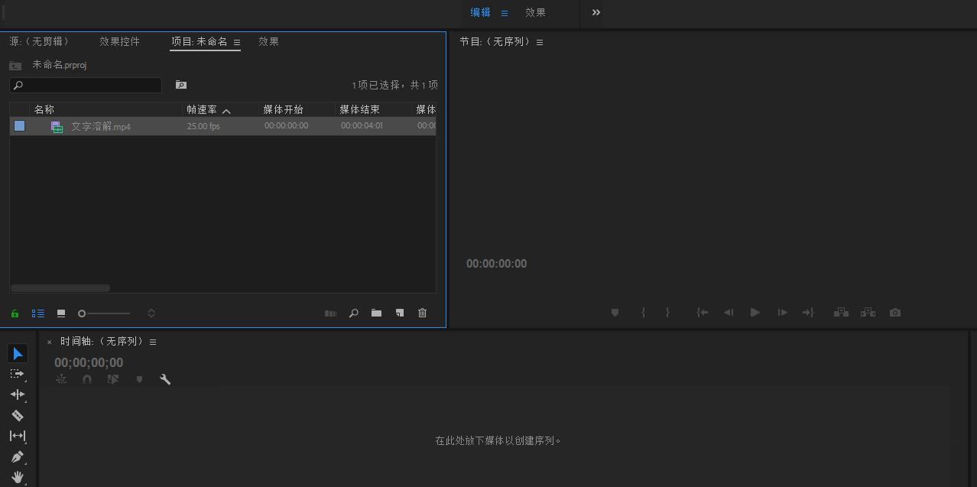Select the Selection arrow tool
This screenshot has width=977, height=487.
tap(18, 353)
